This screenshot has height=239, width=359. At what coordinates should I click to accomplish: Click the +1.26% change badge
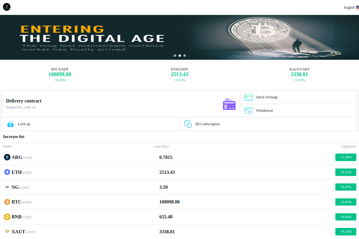tap(346, 157)
